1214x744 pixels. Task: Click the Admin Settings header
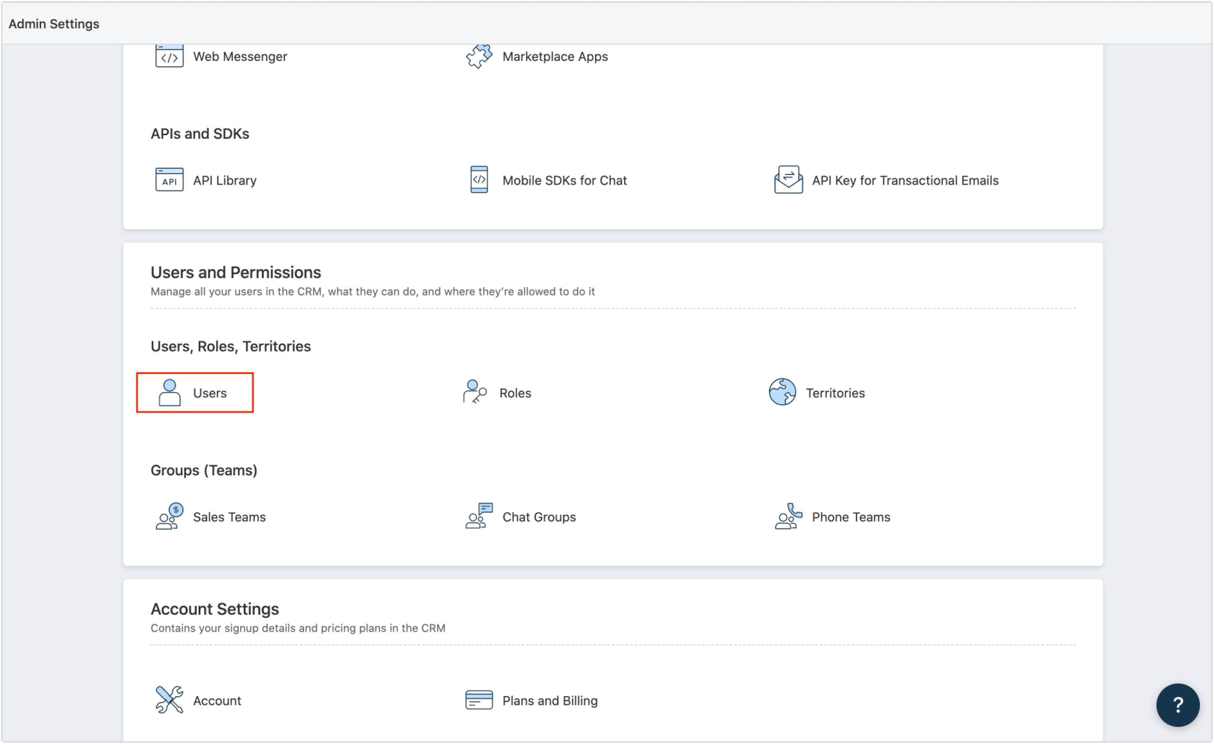54,23
